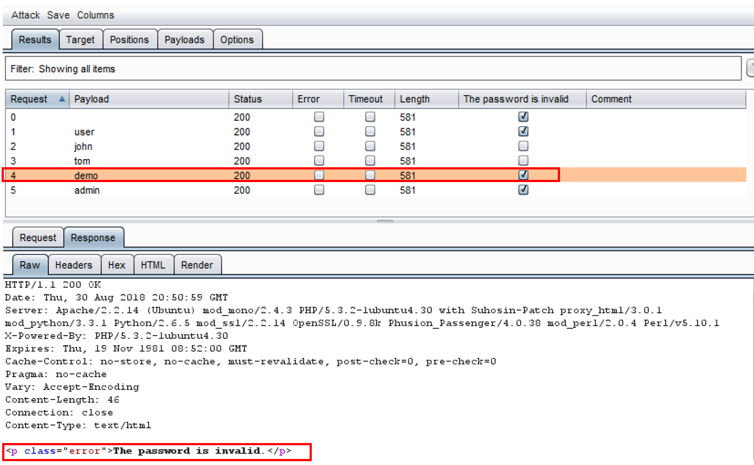
Task: Switch to the Response tab
Action: coord(93,237)
